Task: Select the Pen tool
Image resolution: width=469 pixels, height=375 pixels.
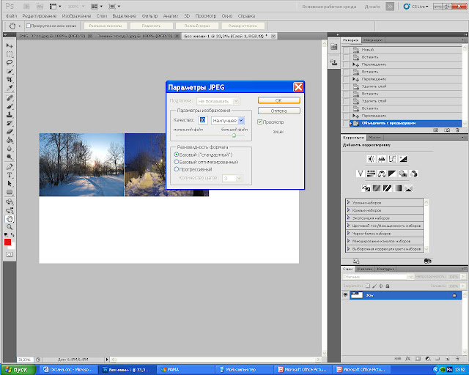Action: pos(10,167)
